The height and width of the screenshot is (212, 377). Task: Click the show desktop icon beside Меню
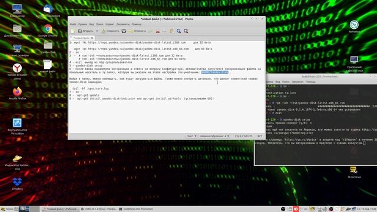pos(16,209)
